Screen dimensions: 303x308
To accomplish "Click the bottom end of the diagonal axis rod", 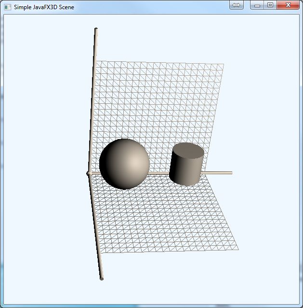I will click(x=101, y=279).
